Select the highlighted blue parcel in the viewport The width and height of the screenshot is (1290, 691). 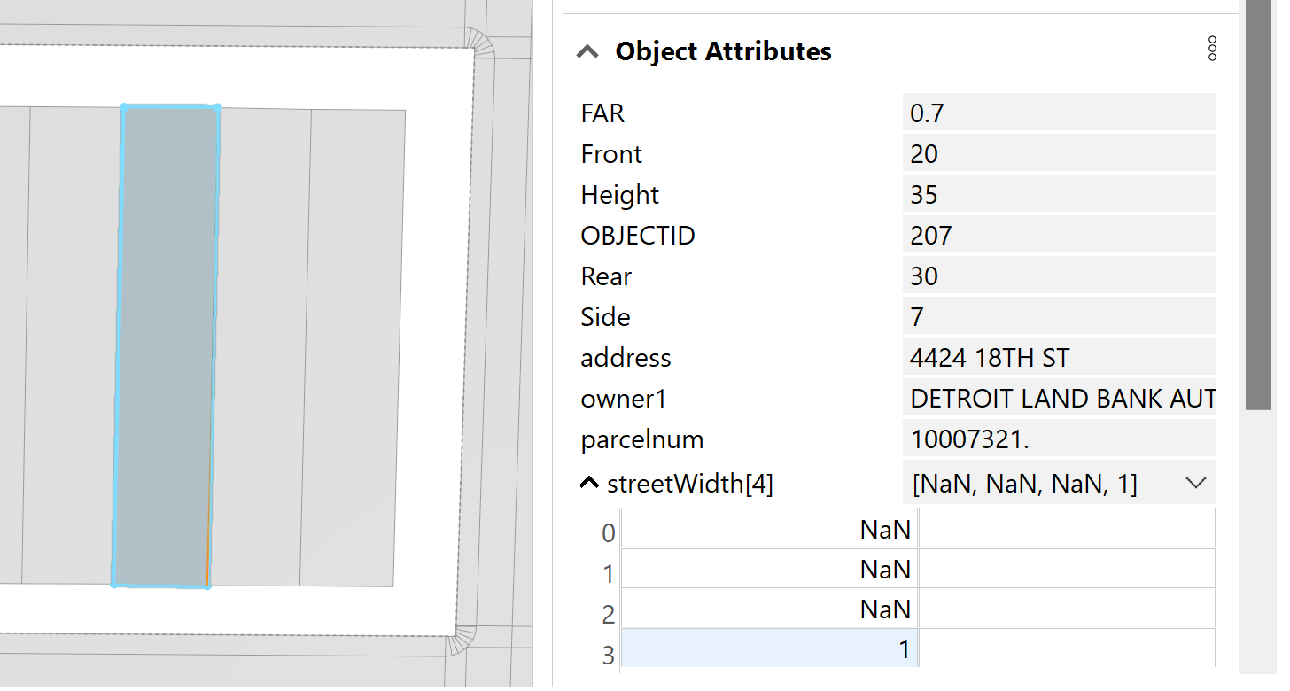168,345
